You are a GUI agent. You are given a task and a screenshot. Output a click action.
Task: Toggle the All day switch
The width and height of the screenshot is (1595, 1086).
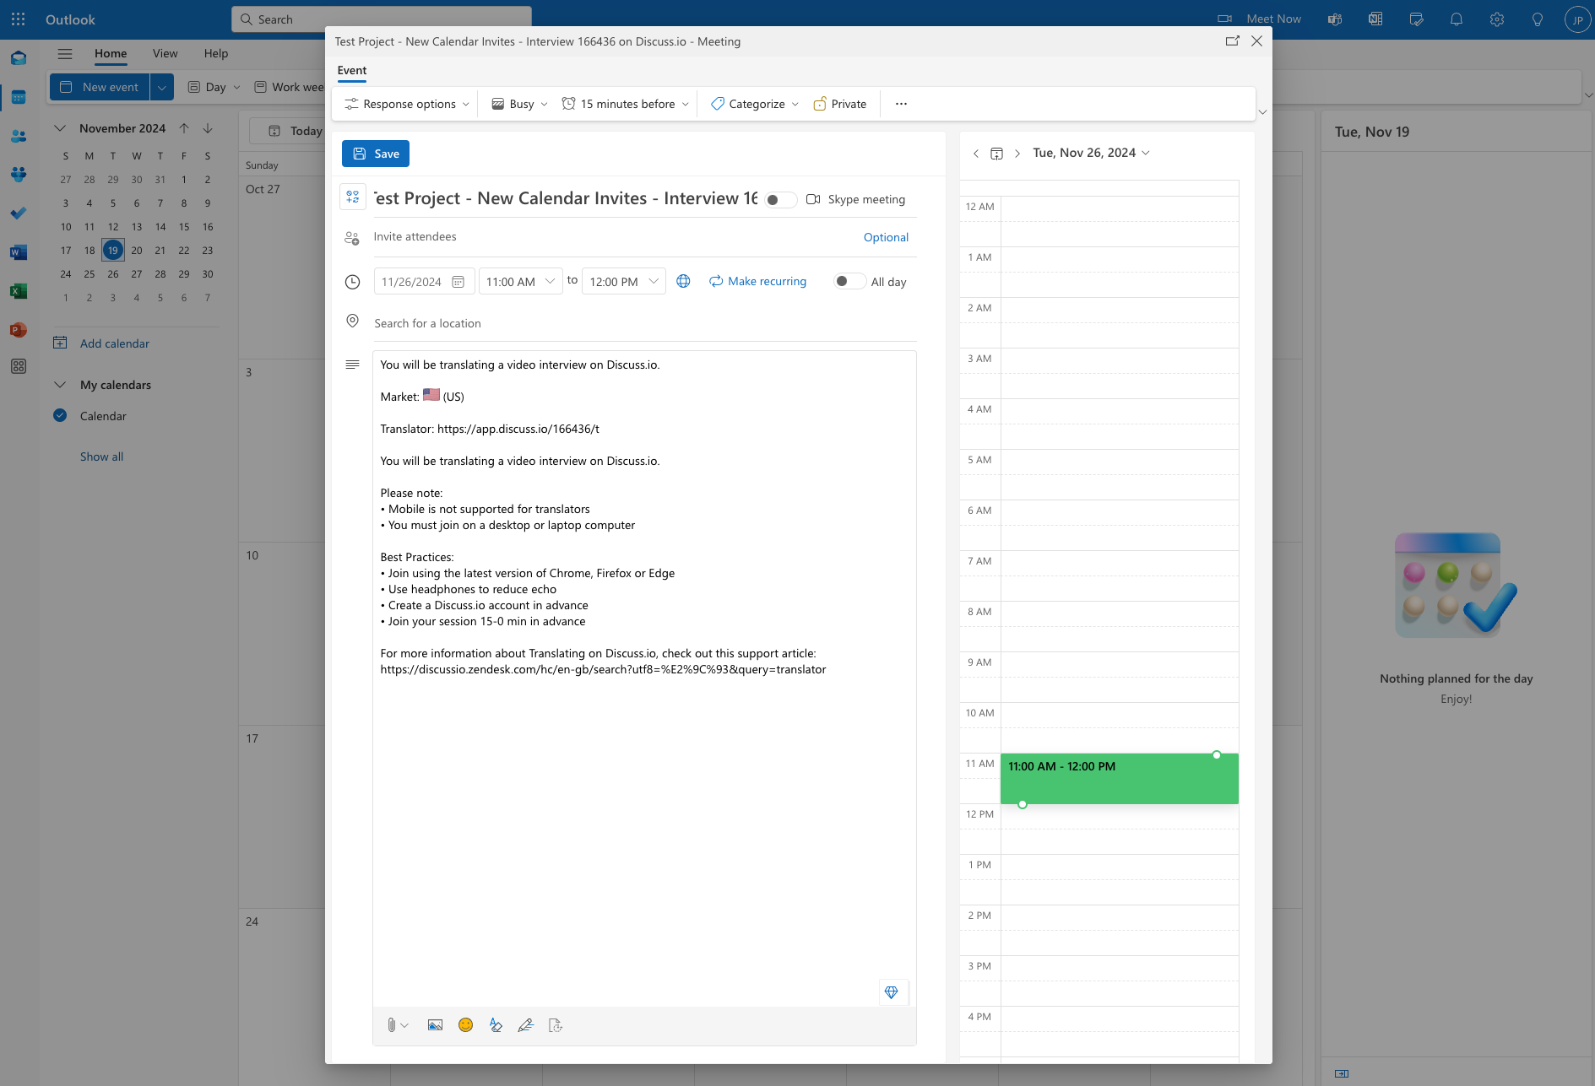click(849, 281)
